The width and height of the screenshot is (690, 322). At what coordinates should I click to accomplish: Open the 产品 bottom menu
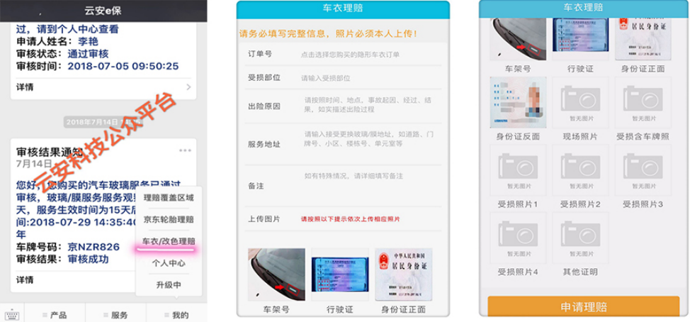(55, 315)
